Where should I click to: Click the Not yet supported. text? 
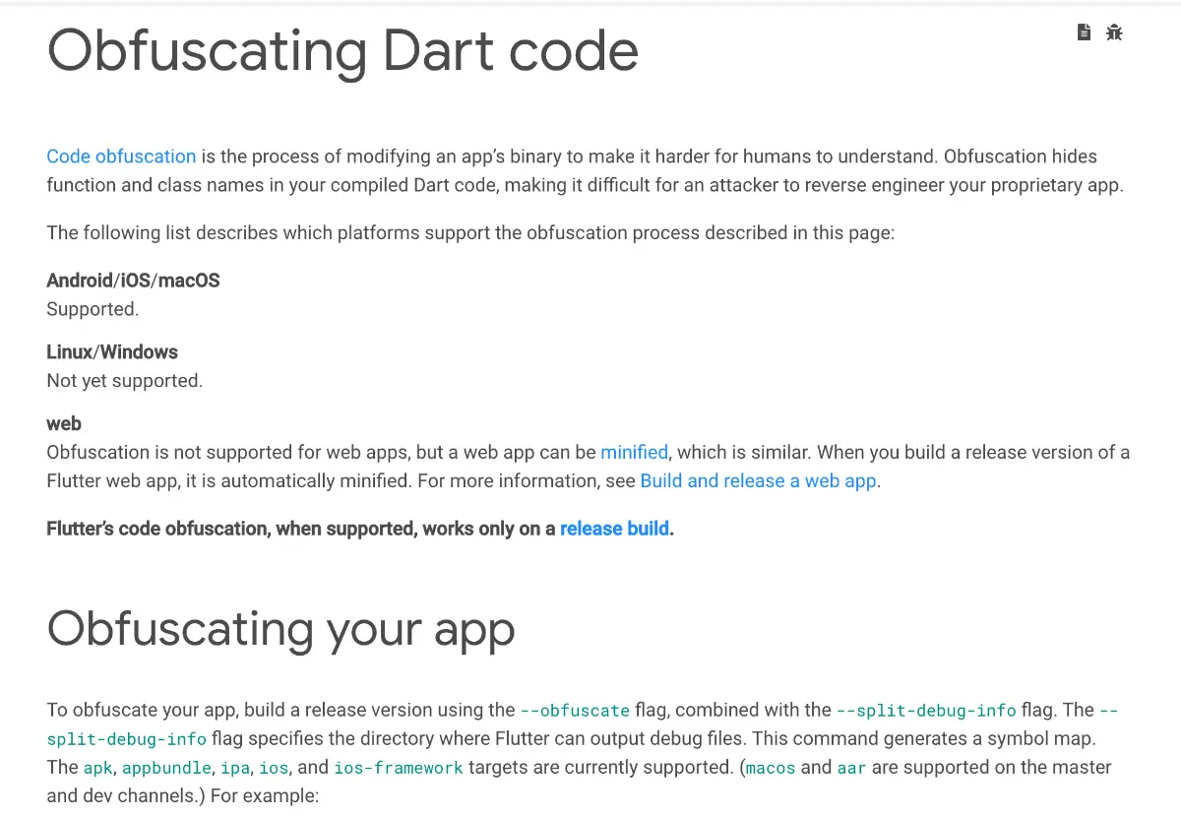(124, 381)
